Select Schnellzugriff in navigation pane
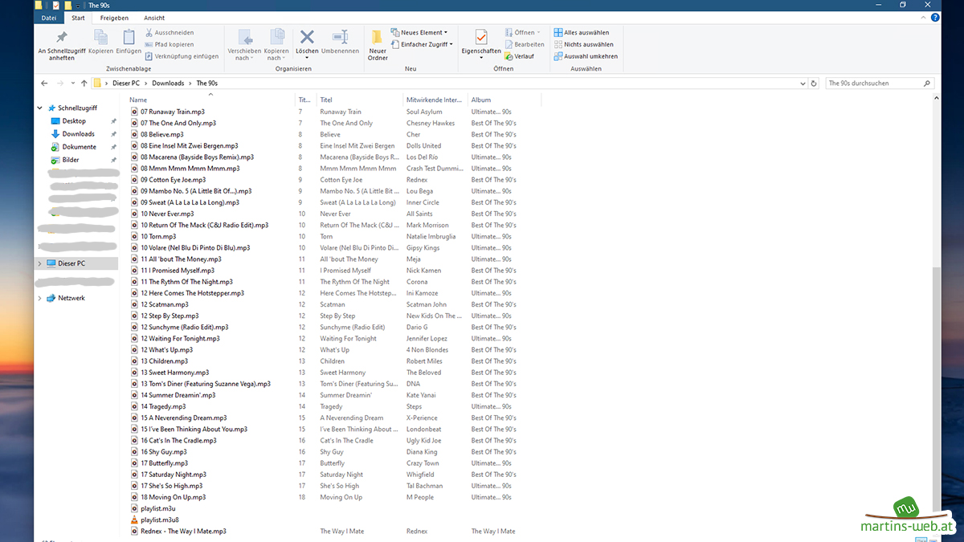The width and height of the screenshot is (964, 542). (77, 108)
